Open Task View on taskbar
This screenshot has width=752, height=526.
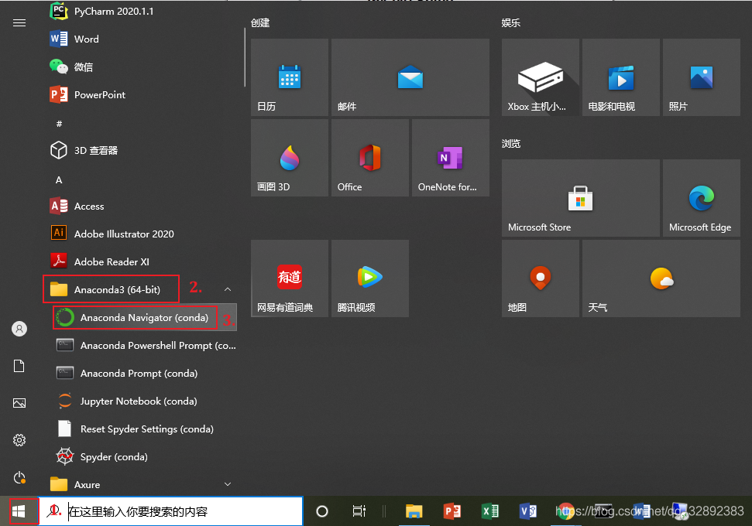[359, 511]
